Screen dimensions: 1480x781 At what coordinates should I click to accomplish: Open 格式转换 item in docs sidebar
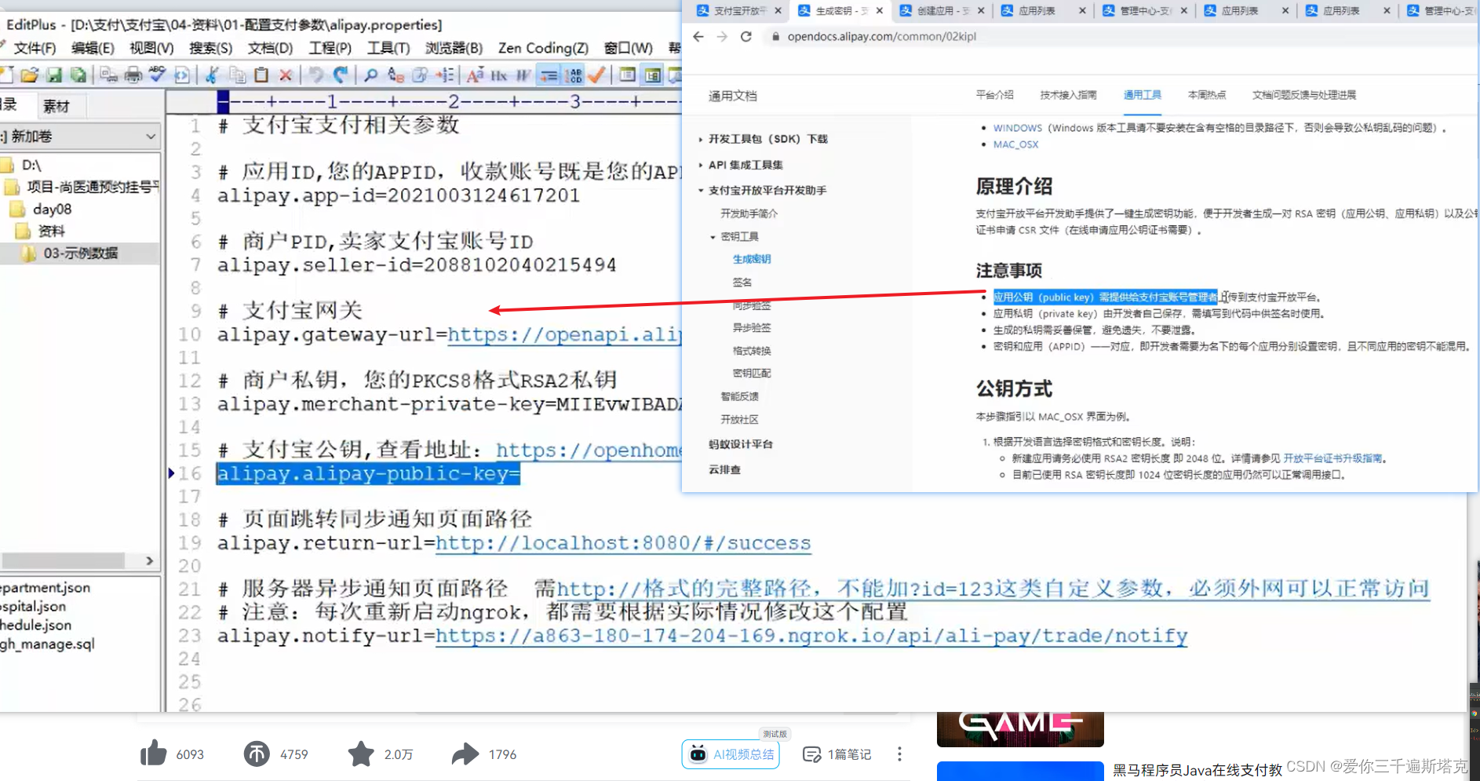point(752,351)
